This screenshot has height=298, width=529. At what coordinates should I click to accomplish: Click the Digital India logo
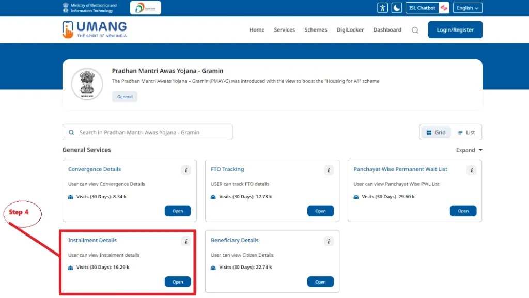pos(145,8)
